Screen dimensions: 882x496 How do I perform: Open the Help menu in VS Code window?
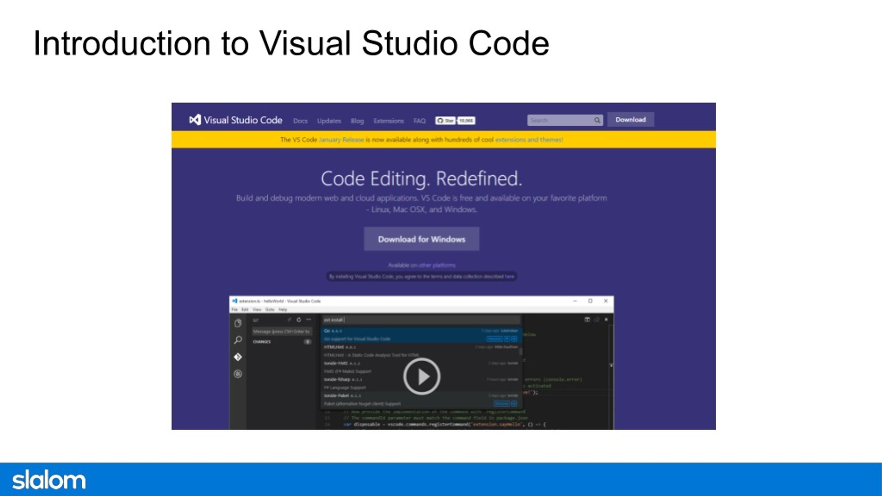pos(283,310)
